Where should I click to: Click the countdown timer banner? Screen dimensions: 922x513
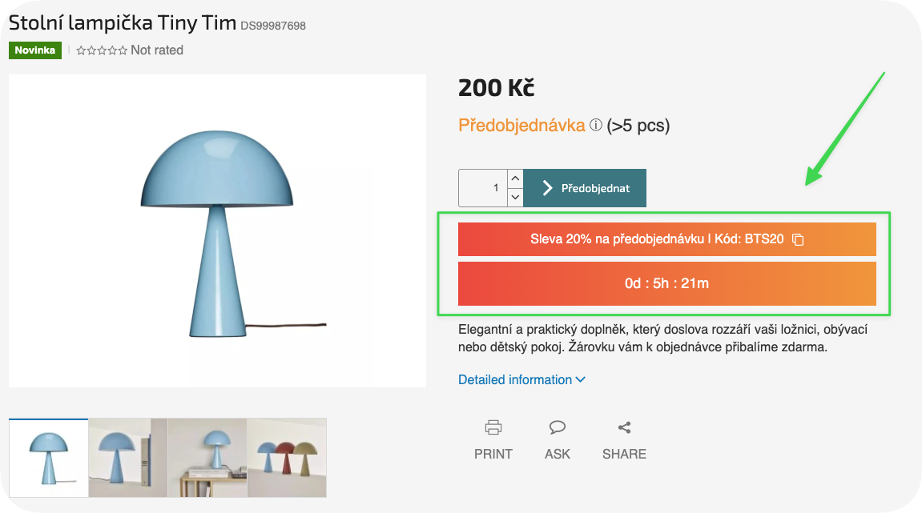[666, 283]
